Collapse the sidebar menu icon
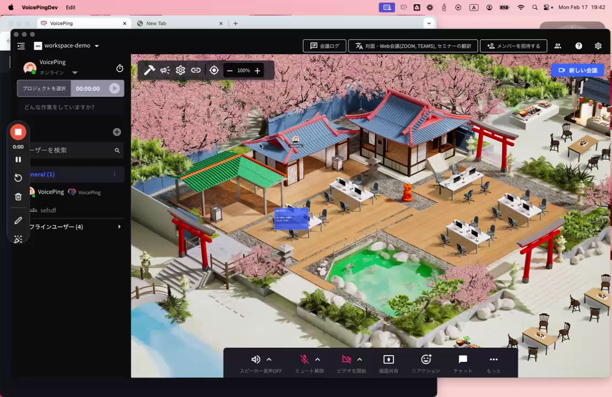This screenshot has height=397, width=612. [21, 46]
